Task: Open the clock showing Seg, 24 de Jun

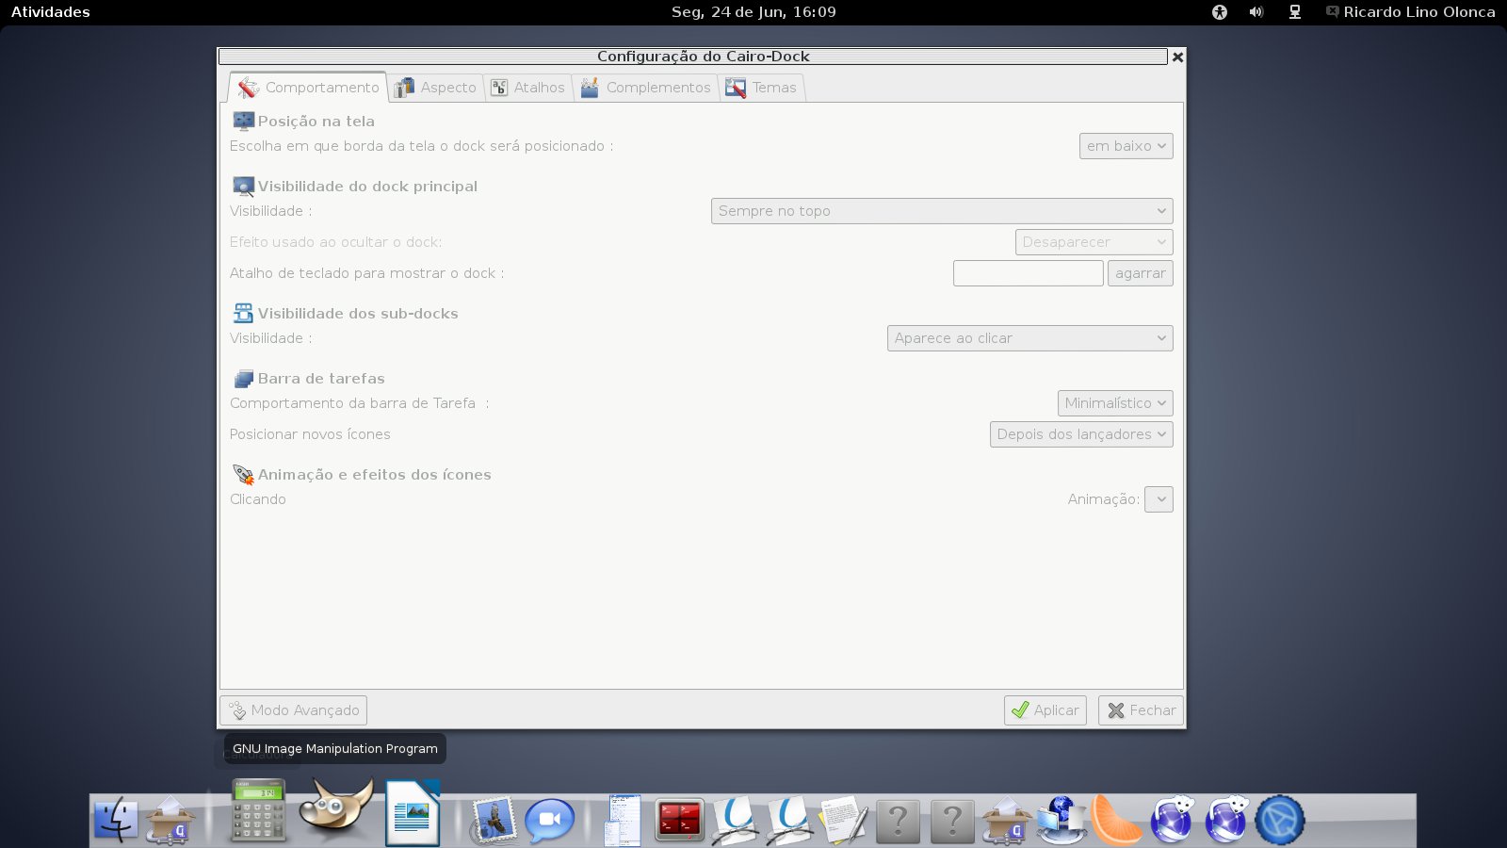Action: (753, 12)
